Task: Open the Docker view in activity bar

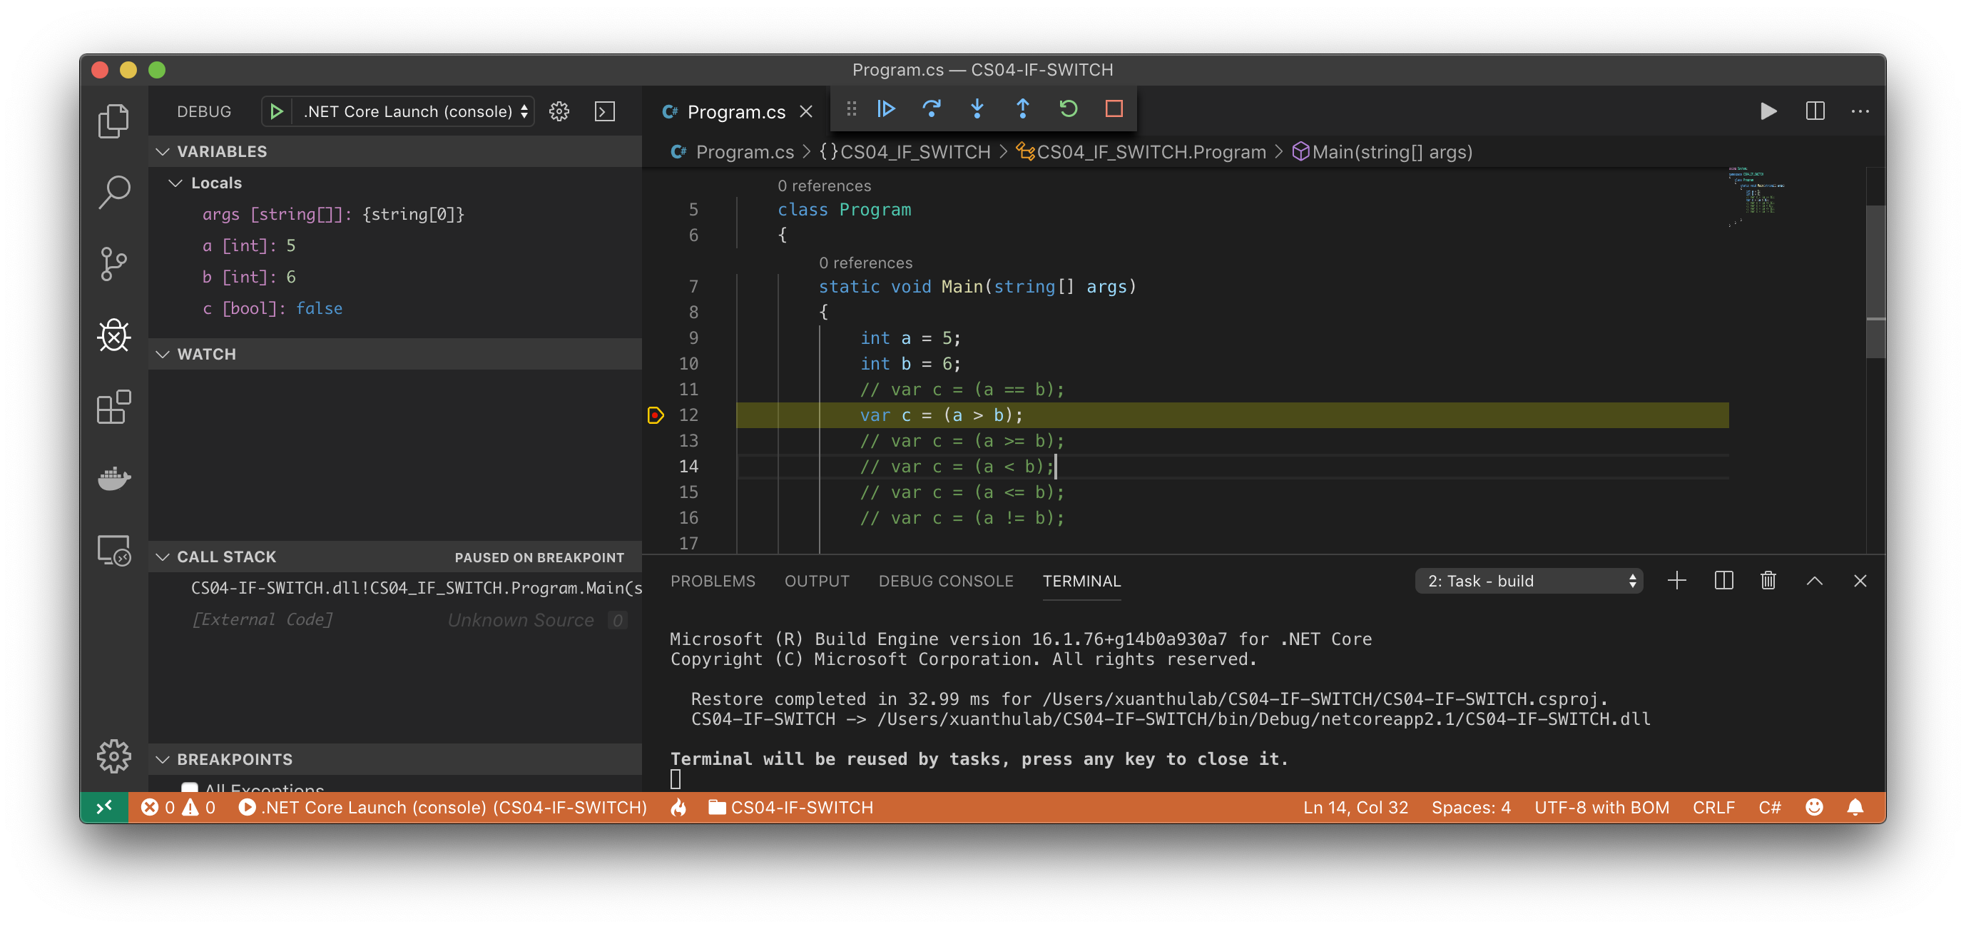Action: (114, 479)
